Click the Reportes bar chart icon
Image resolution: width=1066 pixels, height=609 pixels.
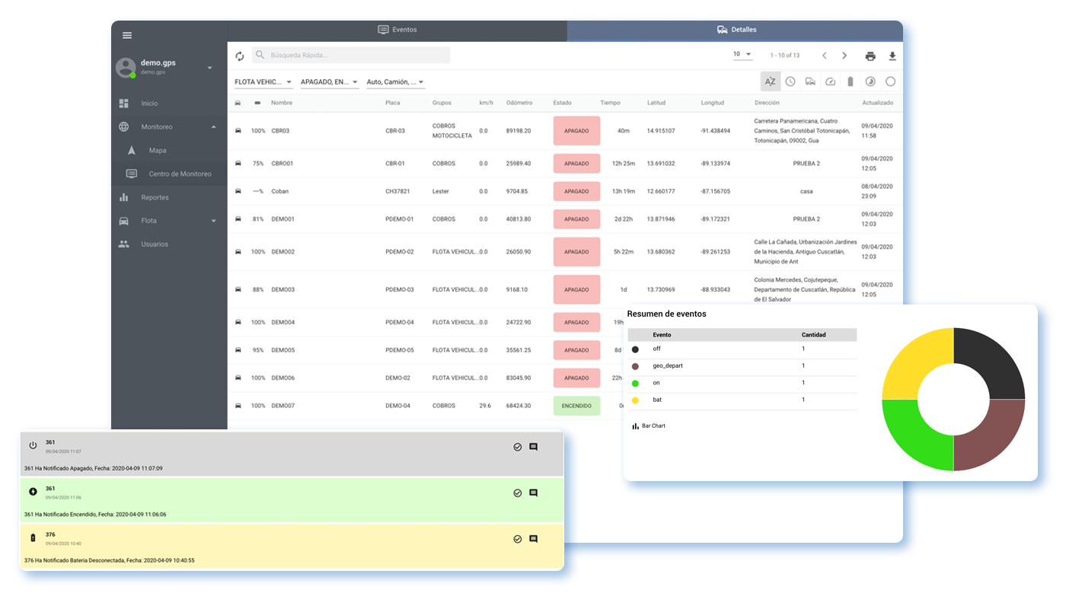[124, 197]
